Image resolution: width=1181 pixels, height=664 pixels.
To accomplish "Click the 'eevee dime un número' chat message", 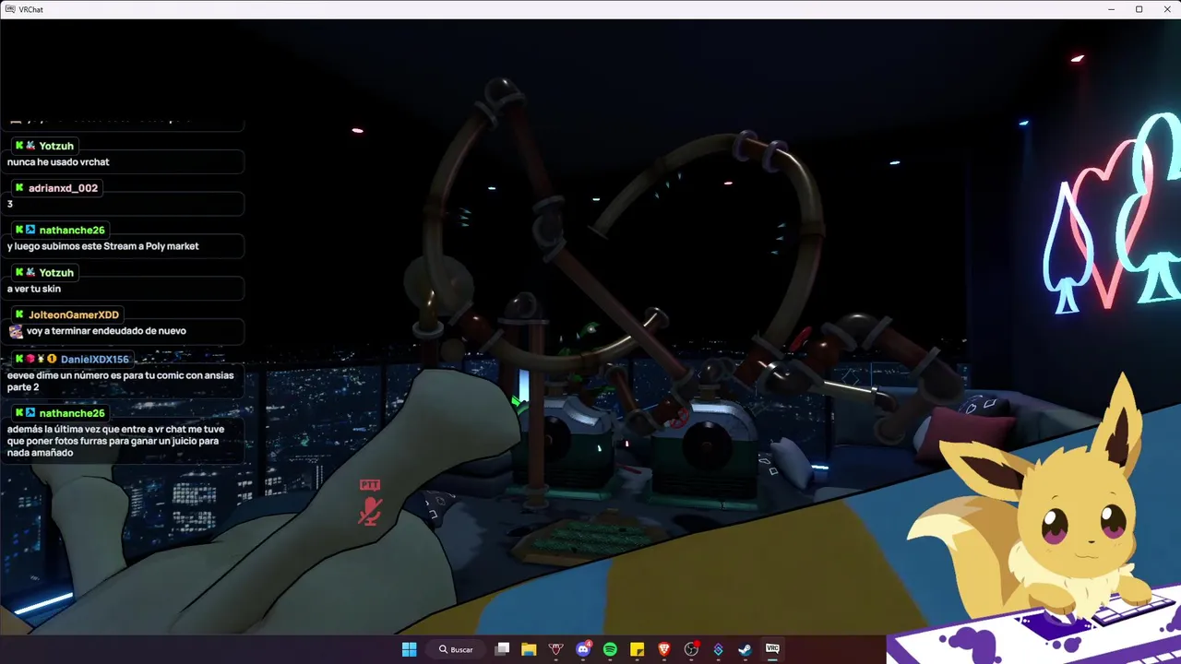I will pyautogui.click(x=120, y=381).
